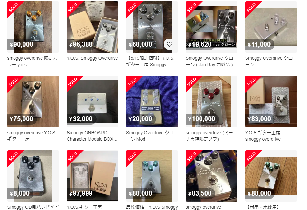Select the ¥20,000 gold pedal on blue cloth
Image resolution: width=307 pixels, height=210 pixels.
pyautogui.click(x=152, y=101)
